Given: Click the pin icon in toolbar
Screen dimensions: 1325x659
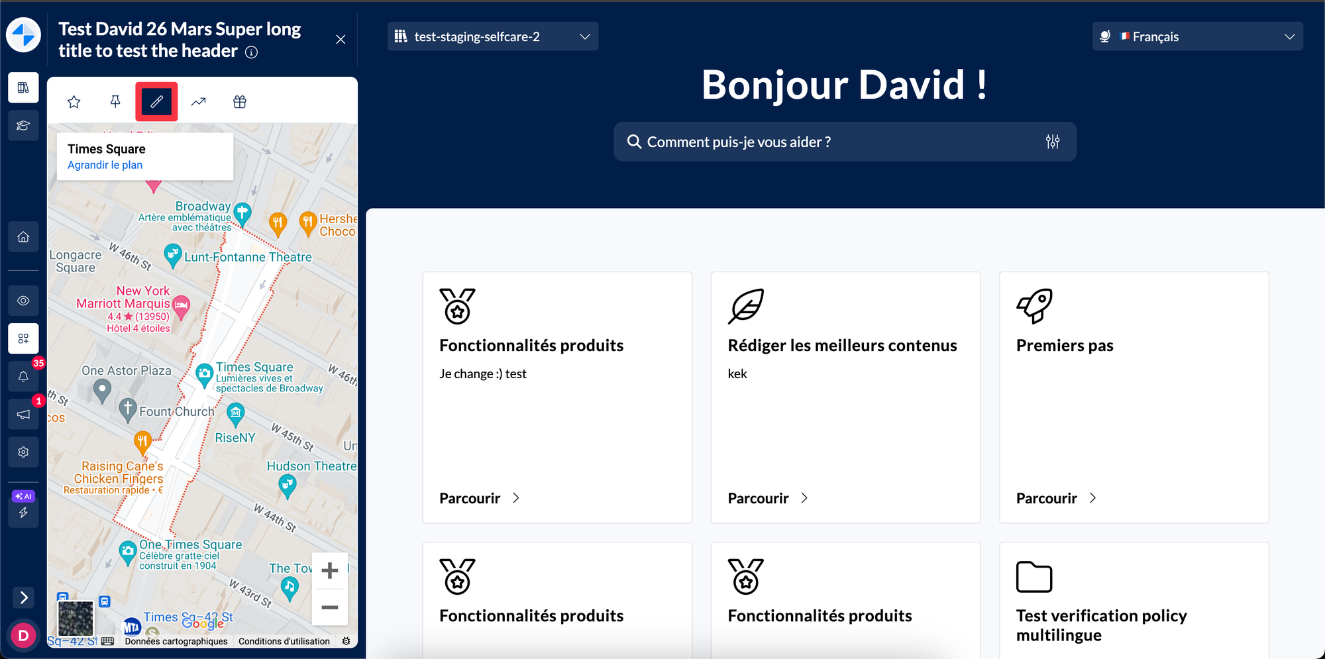Looking at the screenshot, I should pyautogui.click(x=115, y=102).
